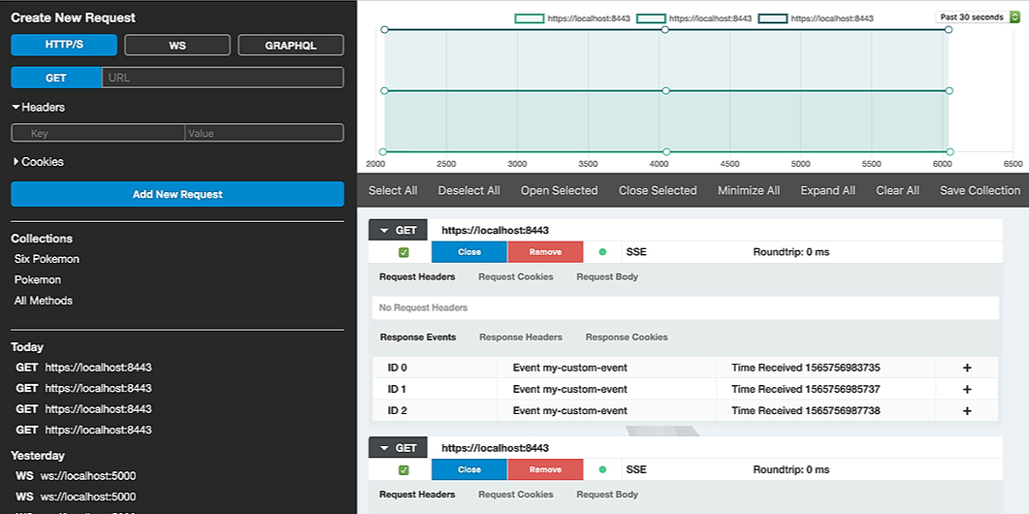Show Request Headers tab in first request
This screenshot has width=1029, height=514.
[417, 277]
